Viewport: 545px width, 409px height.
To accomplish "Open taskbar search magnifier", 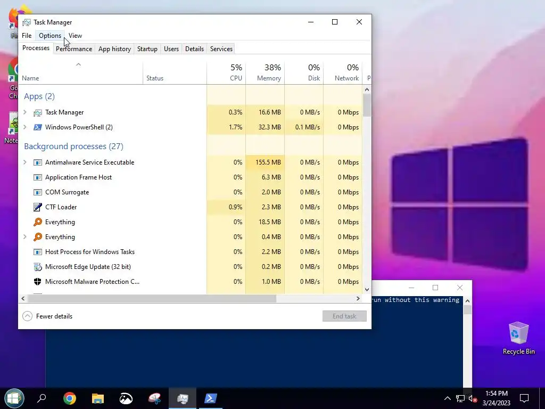I will click(x=42, y=398).
